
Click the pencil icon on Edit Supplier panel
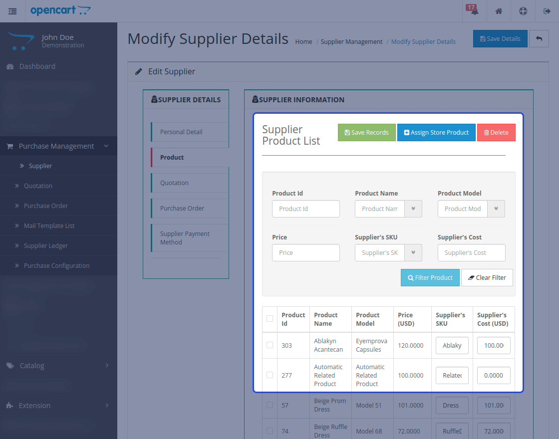click(138, 71)
